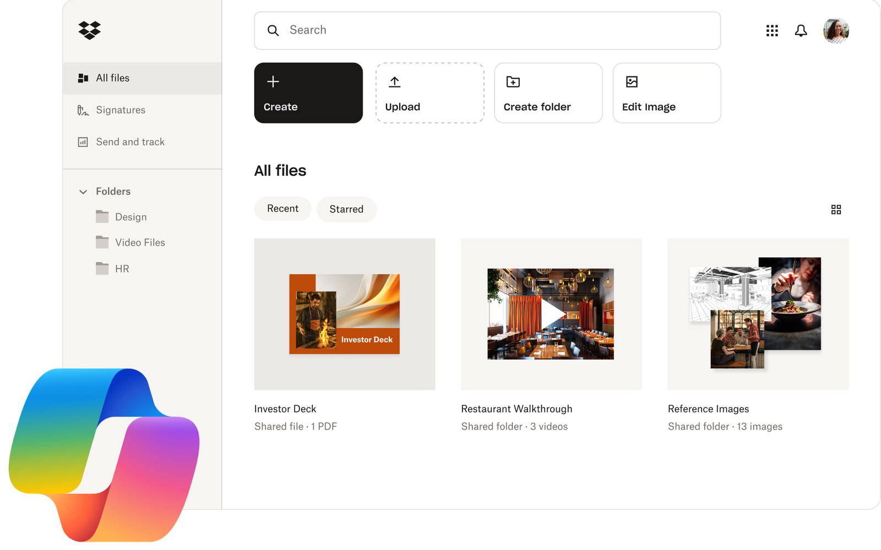Select the Signatures pen icon
This screenshot has height=550, width=881.
[82, 110]
